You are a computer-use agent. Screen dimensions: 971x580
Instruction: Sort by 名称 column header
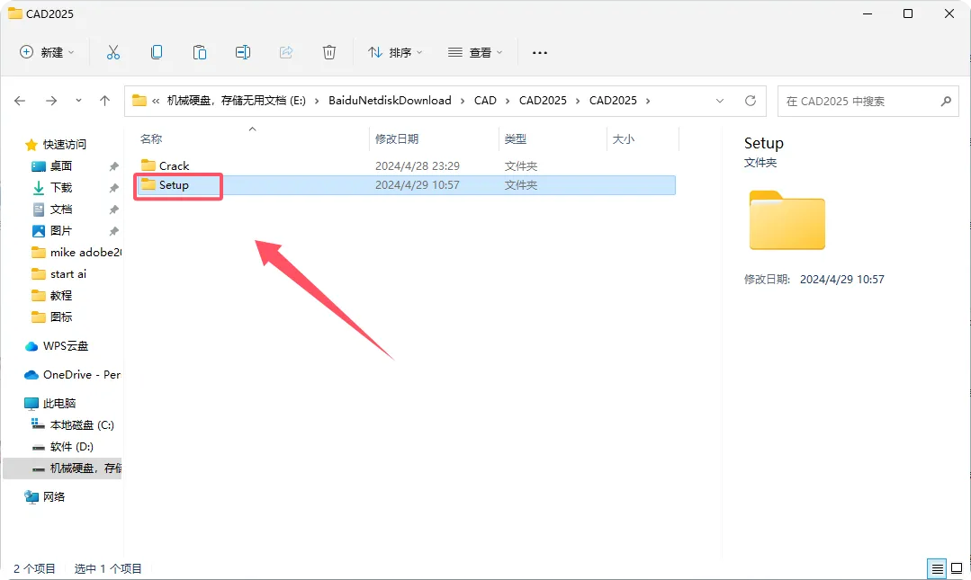point(151,138)
